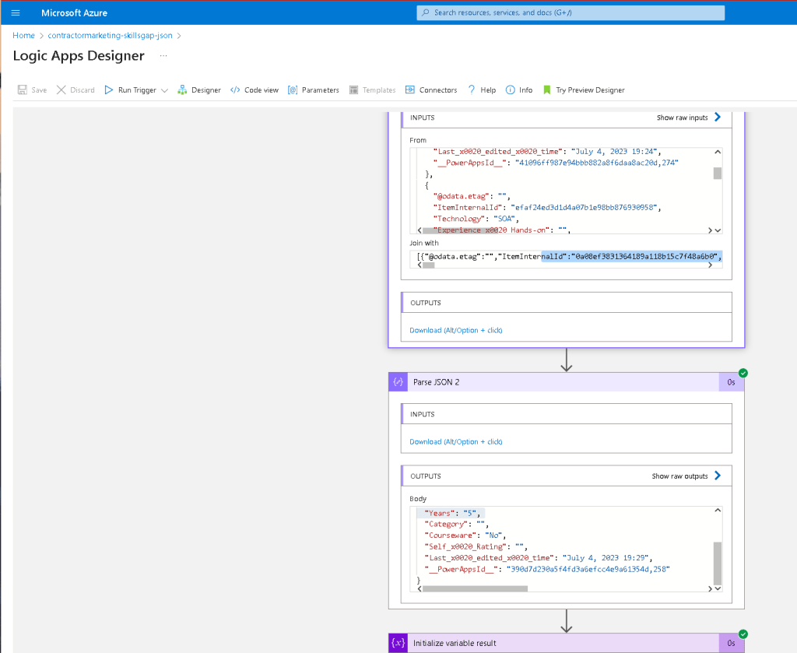Open contractormarketing-skillsgap-json breadcrumb
The image size is (797, 653).
click(x=110, y=36)
